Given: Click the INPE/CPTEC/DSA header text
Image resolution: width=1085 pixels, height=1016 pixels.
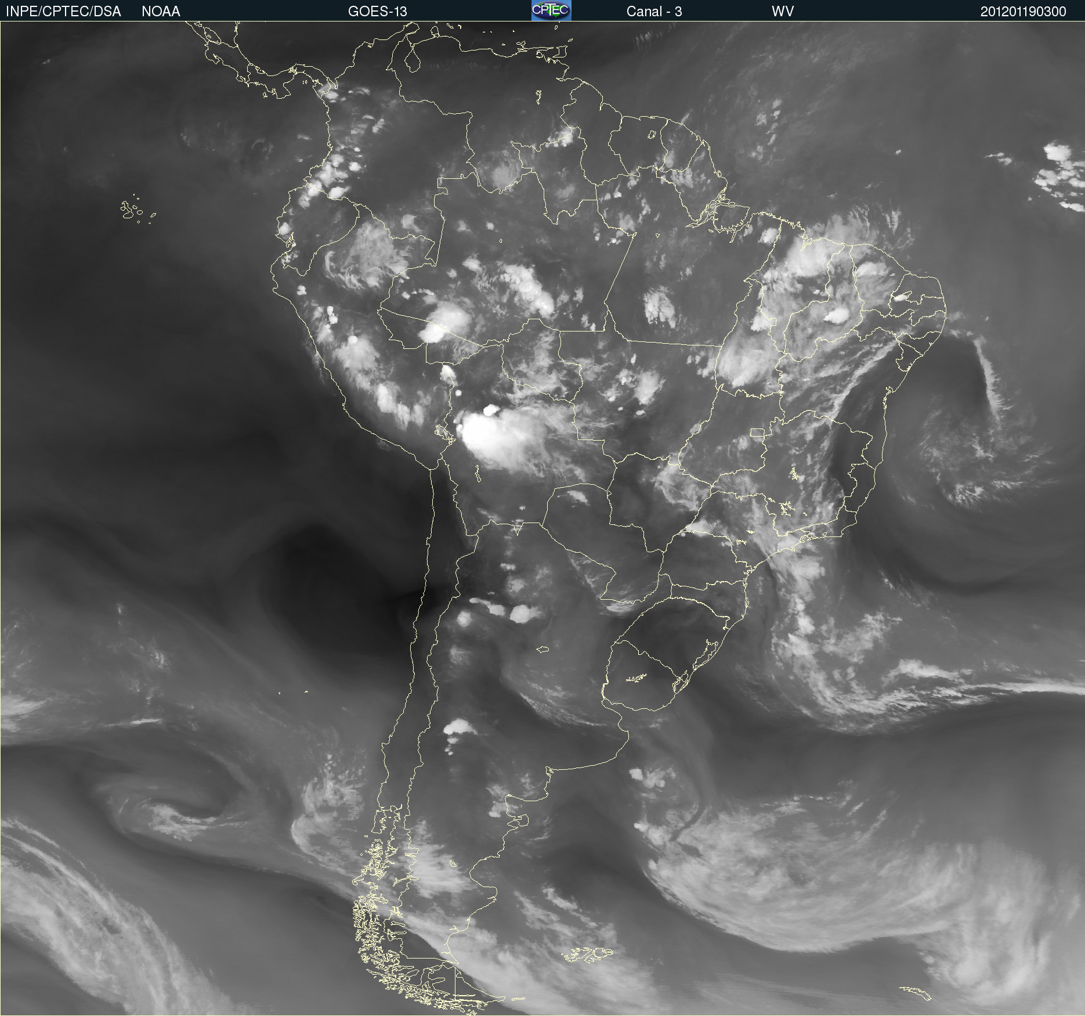Looking at the screenshot, I should (63, 11).
